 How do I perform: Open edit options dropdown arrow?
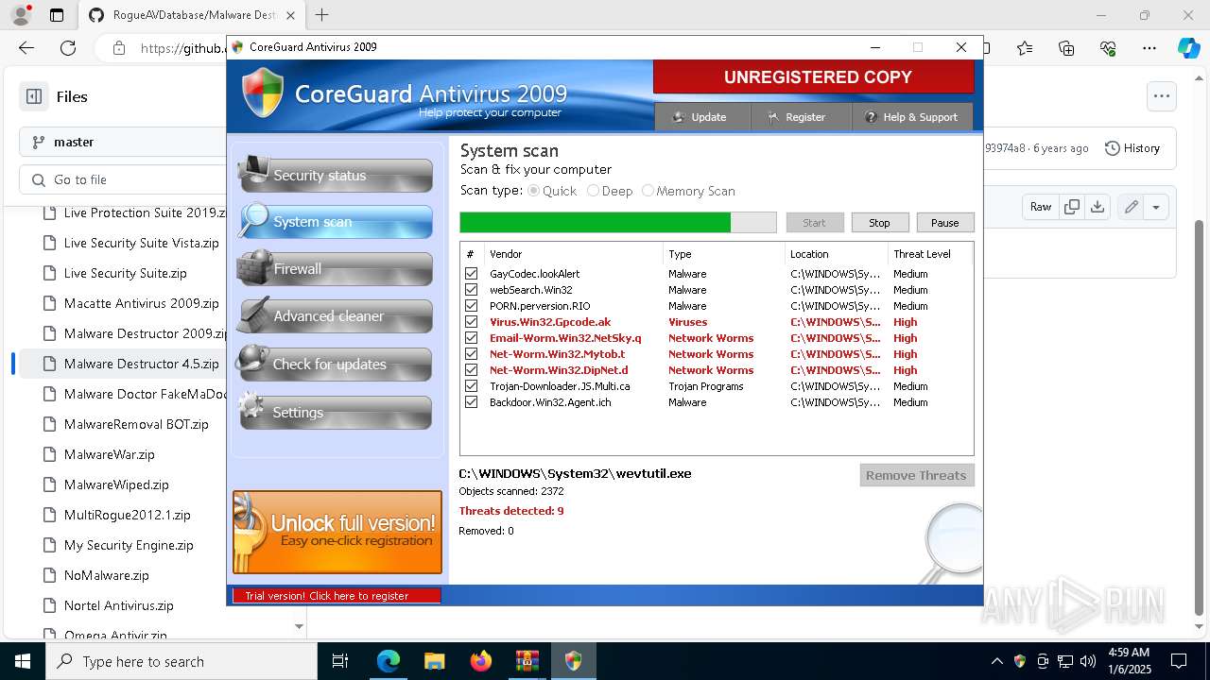click(x=1156, y=207)
